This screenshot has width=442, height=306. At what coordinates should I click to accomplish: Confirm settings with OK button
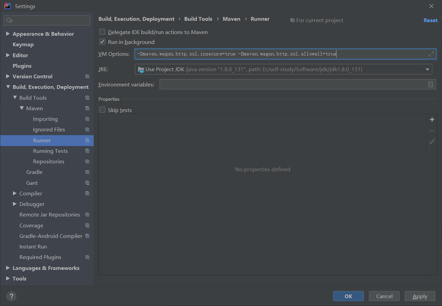coord(348,296)
